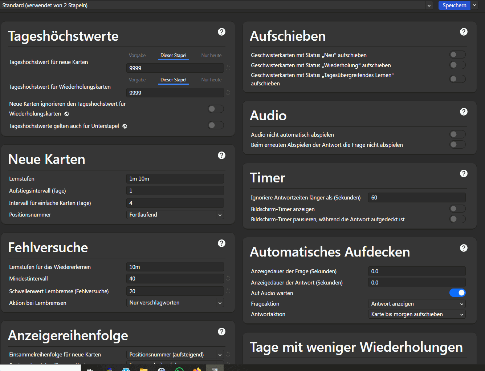
Task: Click the Tageshöchstwerte heading
Action: pyautogui.click(x=63, y=36)
